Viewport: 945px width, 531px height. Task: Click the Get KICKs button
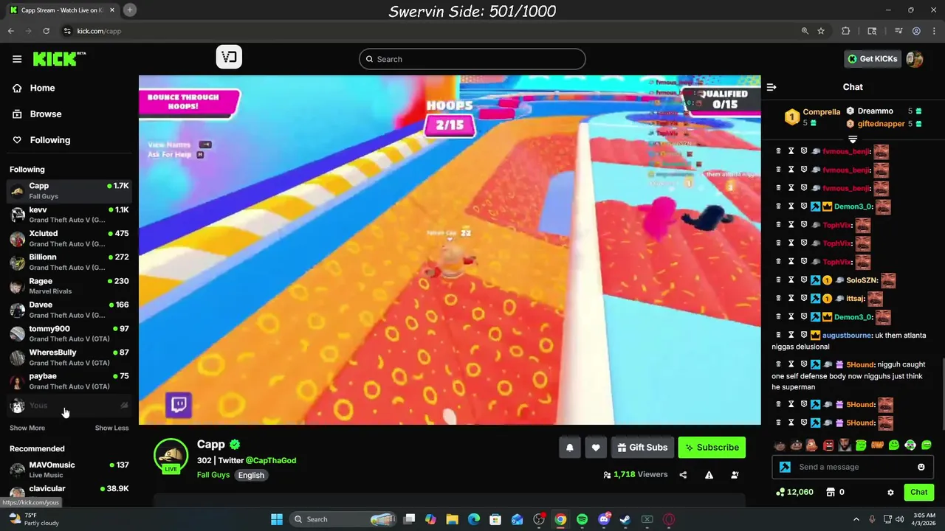click(873, 59)
